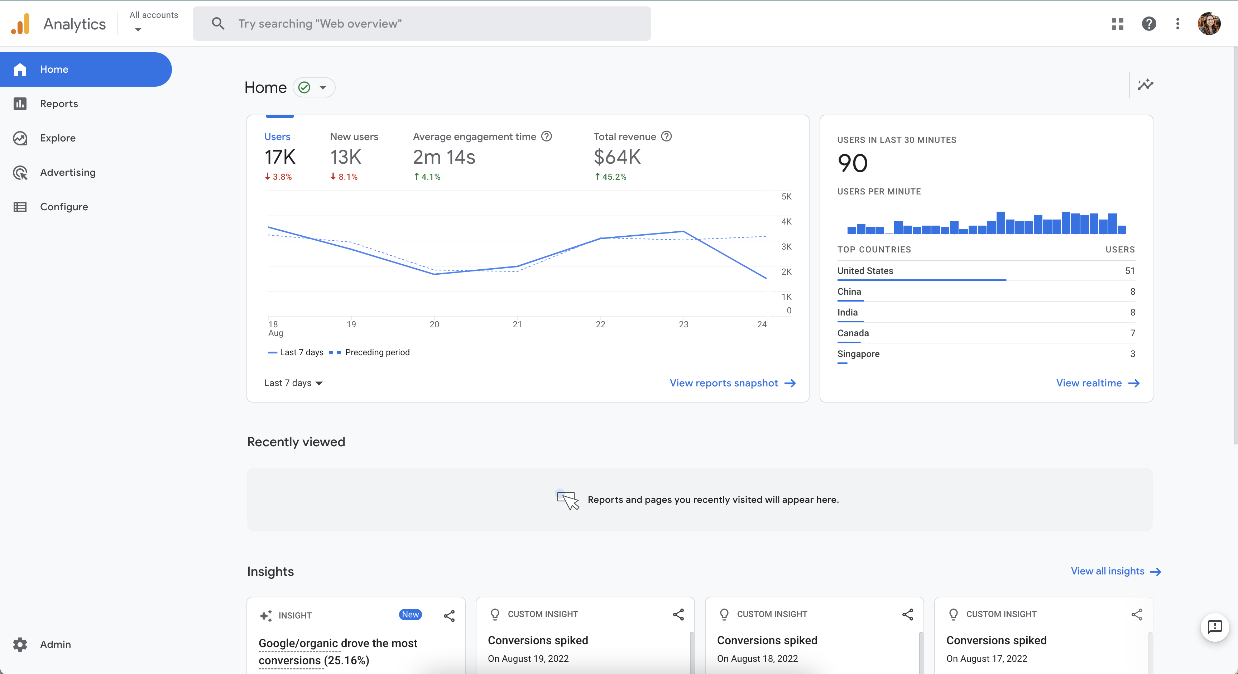Click lightbulb icon on August 19 custom insight
This screenshot has width=1238, height=674.
click(x=495, y=614)
